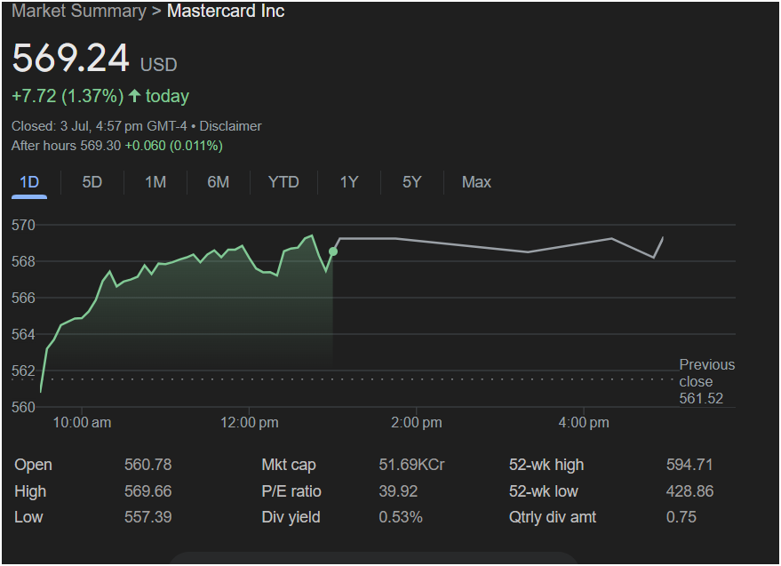
Task: Click the 52-wk high label
Action: [546, 465]
